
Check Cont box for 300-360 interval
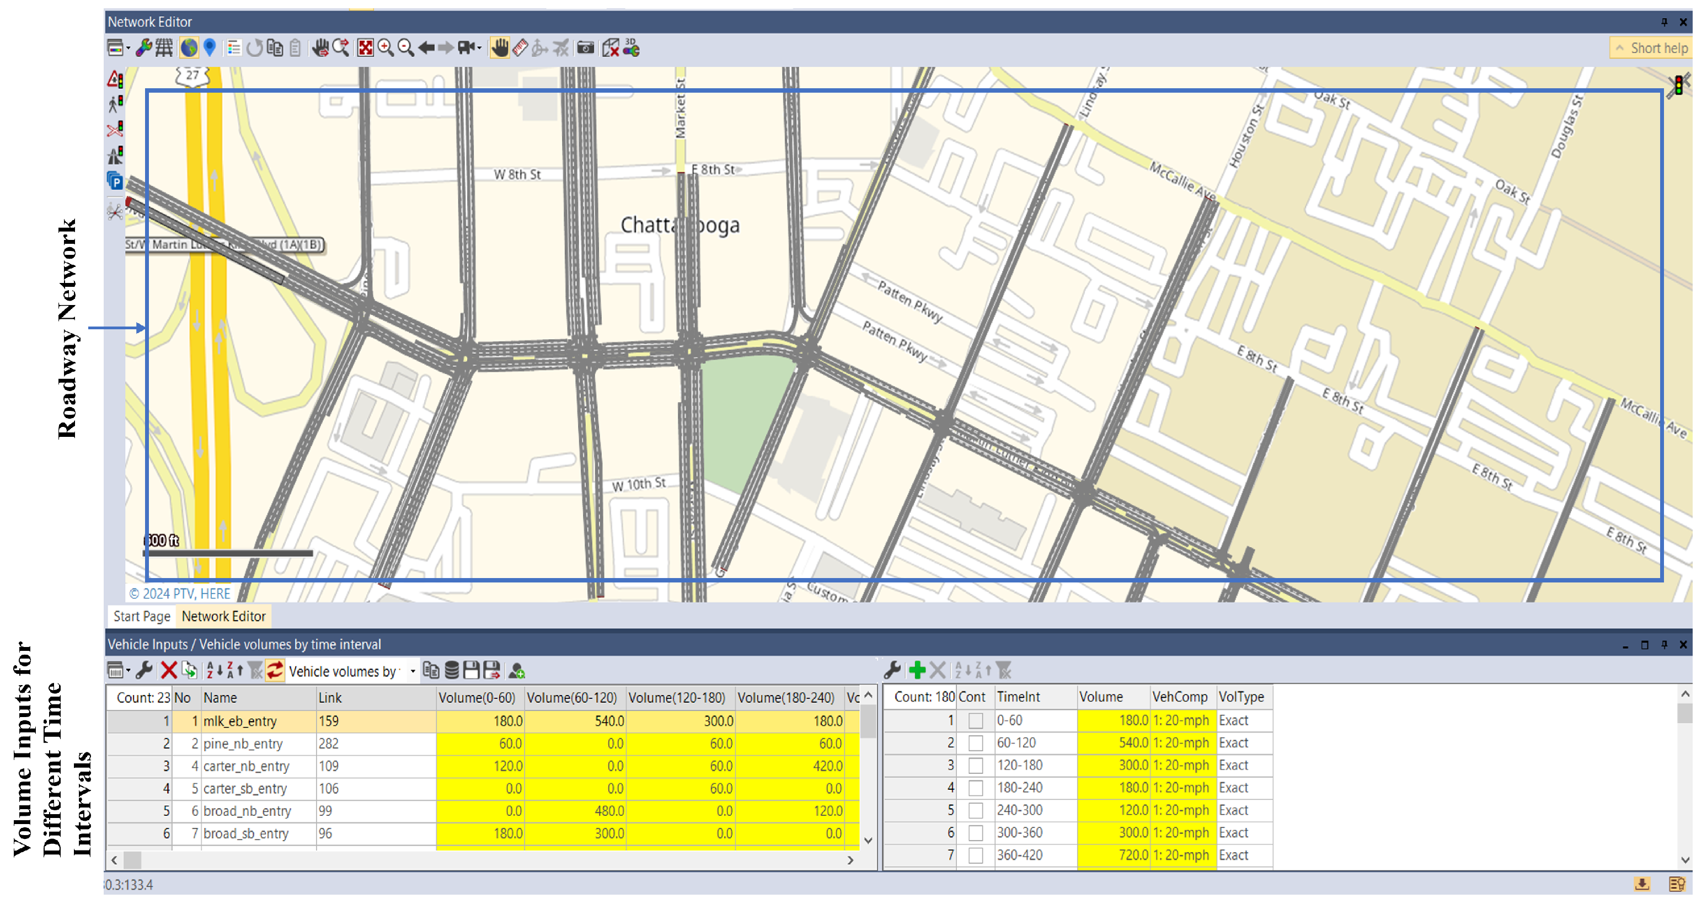tap(976, 833)
